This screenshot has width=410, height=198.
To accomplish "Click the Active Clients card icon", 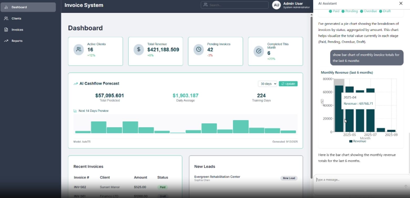I will [79, 50].
